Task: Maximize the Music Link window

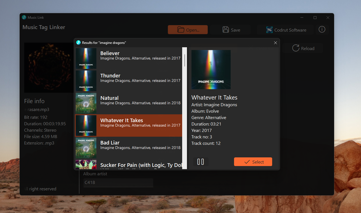Action: (x=315, y=17)
